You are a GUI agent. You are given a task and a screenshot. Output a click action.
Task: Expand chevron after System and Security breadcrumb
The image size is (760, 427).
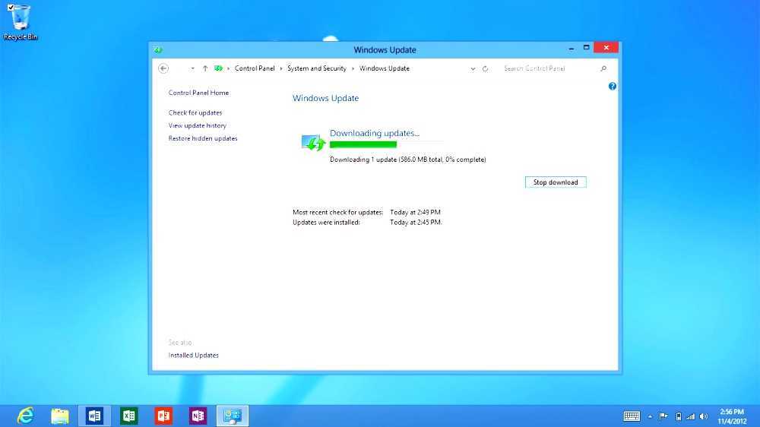pos(353,68)
